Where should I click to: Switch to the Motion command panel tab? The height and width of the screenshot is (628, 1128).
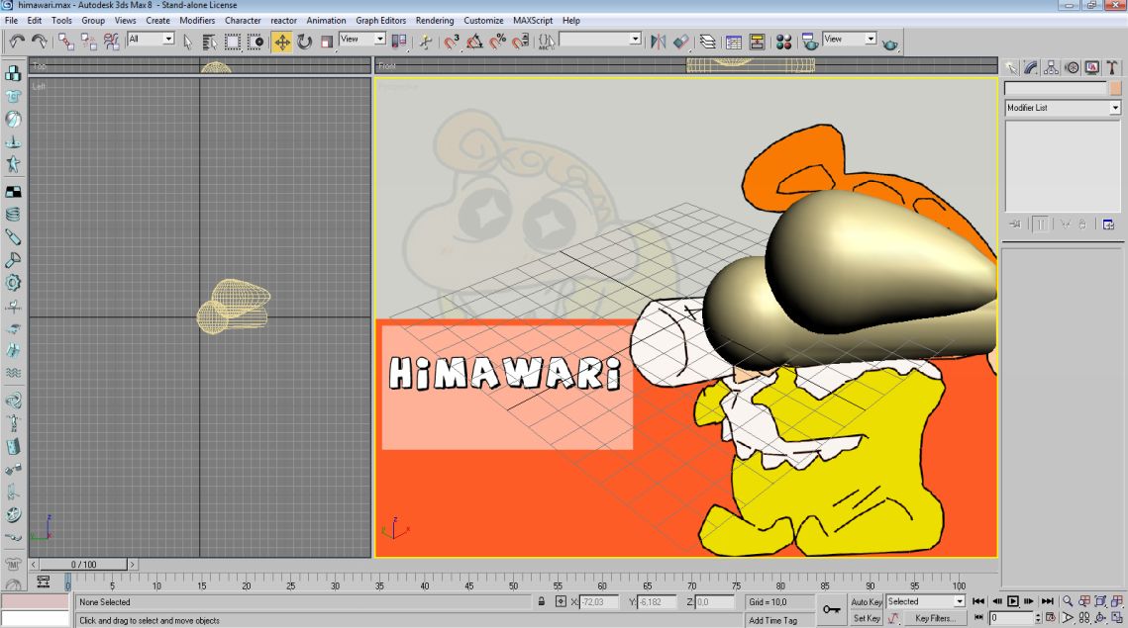[1072, 67]
